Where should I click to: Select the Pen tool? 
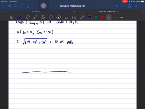20,17
